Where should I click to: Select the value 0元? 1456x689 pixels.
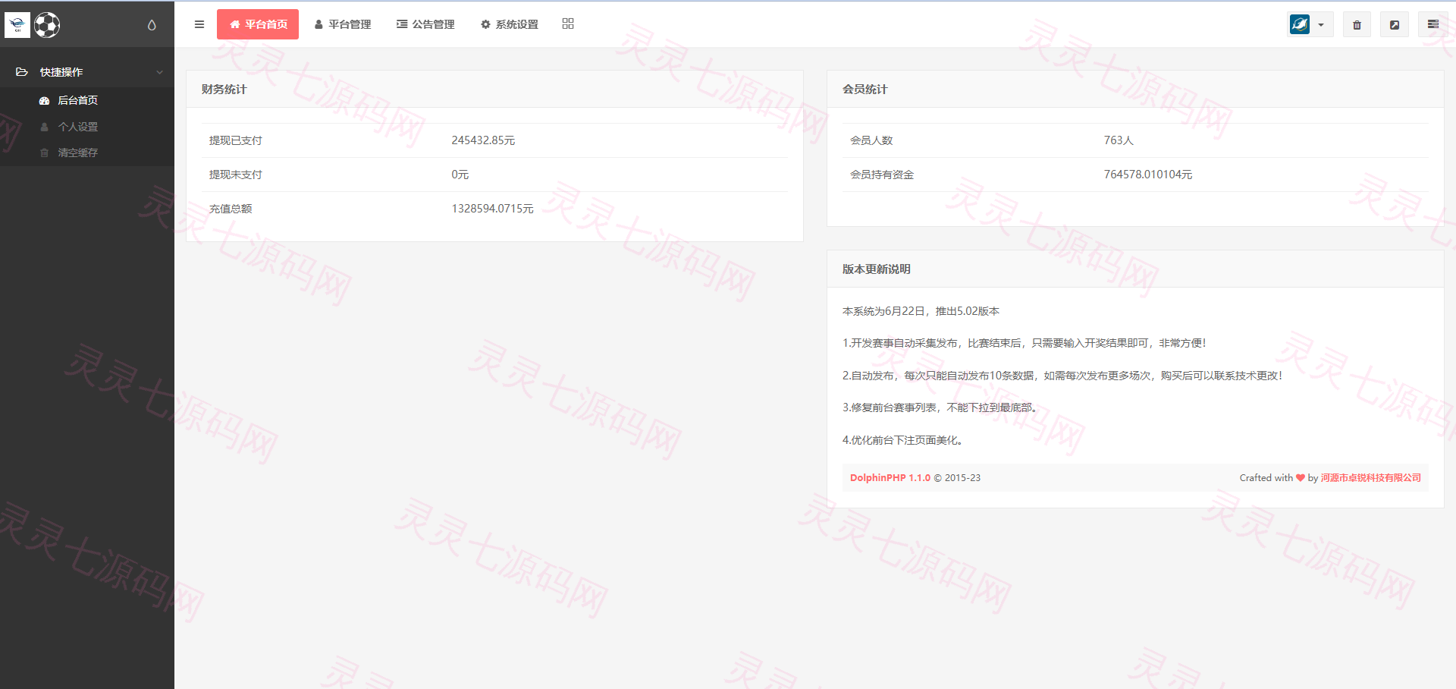(x=460, y=175)
